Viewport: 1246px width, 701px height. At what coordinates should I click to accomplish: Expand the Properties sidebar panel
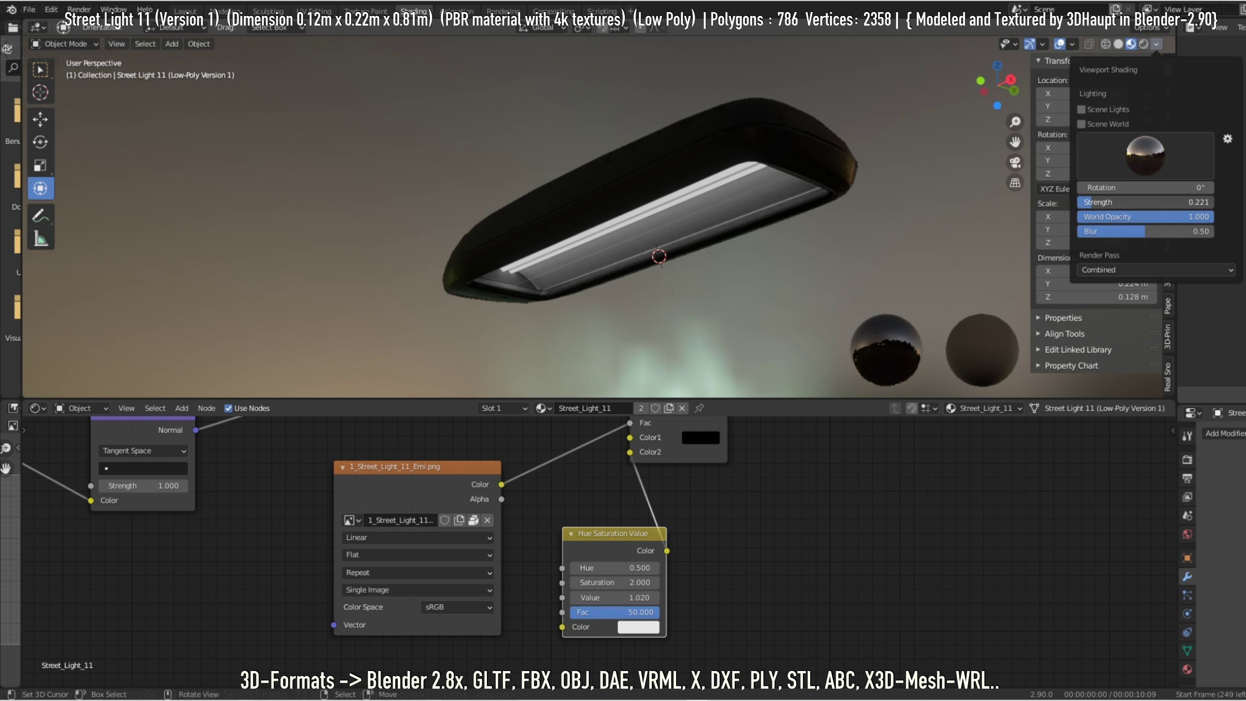point(1063,317)
